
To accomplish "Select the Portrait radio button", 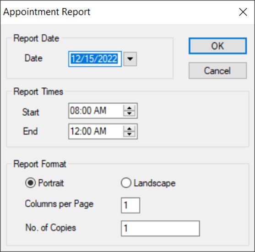I will [30, 183].
